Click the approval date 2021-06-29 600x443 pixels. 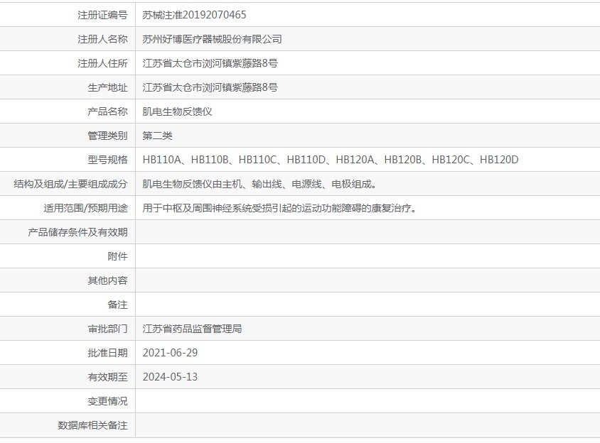(x=170, y=353)
